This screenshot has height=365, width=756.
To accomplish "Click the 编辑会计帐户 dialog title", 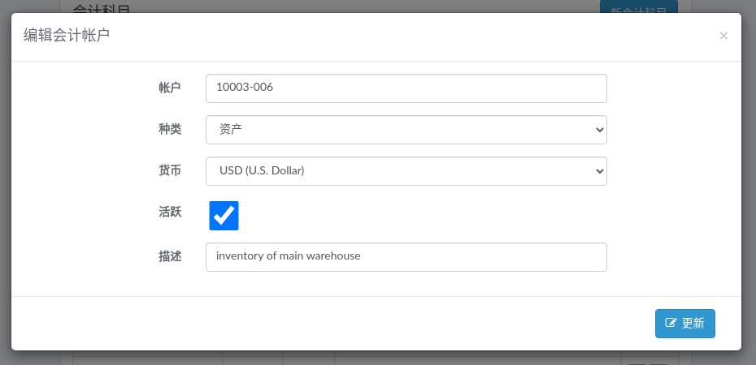I will tap(67, 36).
